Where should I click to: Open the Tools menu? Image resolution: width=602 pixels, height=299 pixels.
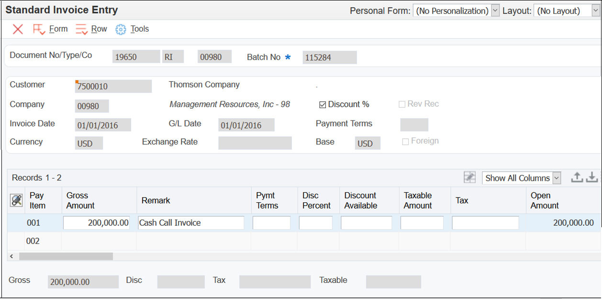(139, 29)
